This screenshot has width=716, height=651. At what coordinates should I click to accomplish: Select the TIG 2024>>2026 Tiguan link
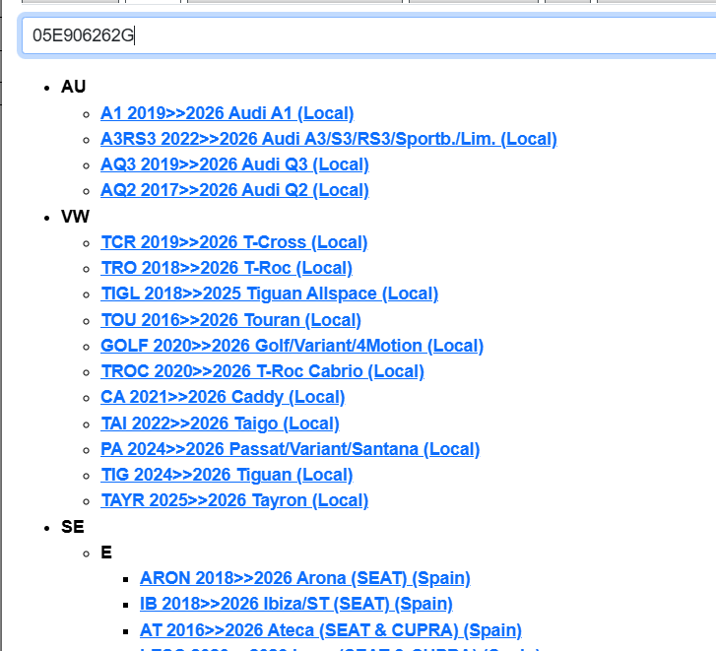coord(227,475)
